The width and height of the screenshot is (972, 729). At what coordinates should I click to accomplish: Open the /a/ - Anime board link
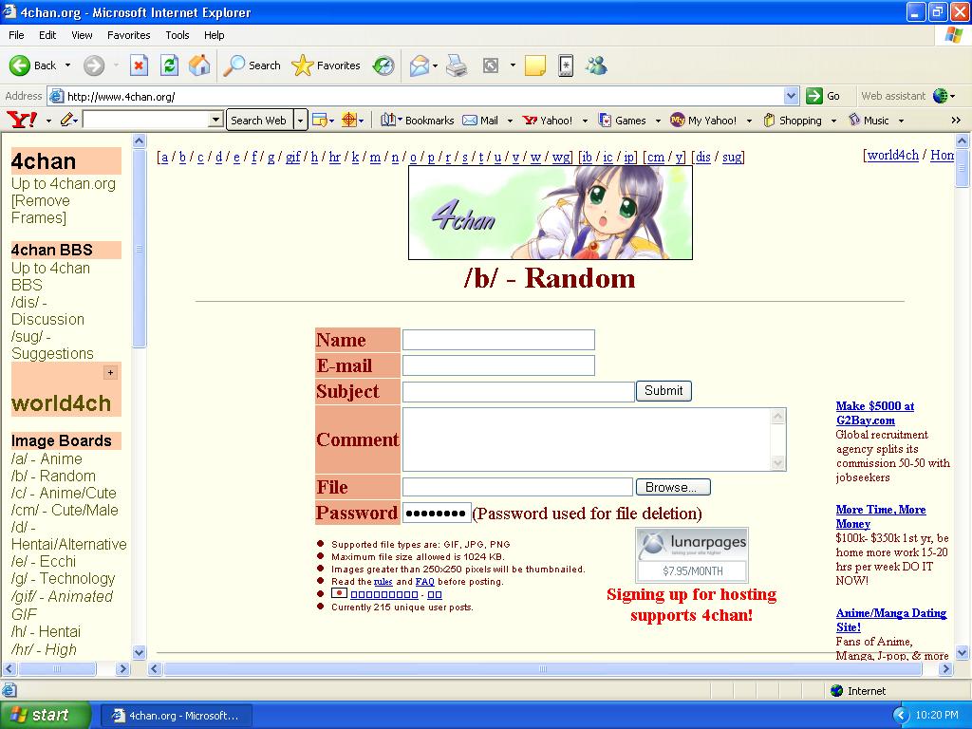(x=47, y=458)
